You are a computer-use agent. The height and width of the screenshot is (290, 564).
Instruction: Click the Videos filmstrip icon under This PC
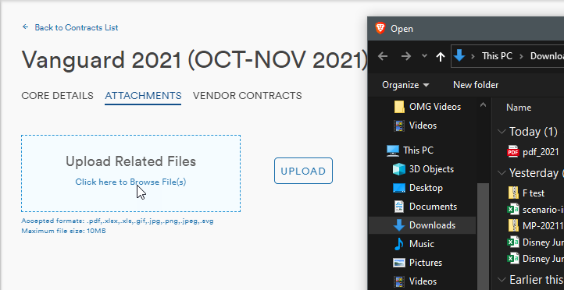399,281
